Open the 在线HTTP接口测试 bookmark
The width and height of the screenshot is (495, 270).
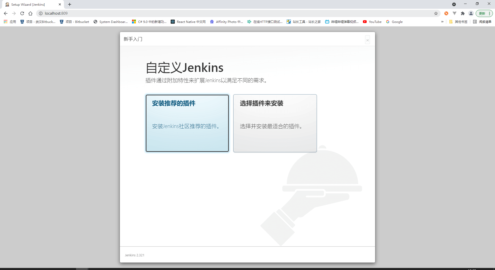[x=265, y=22]
